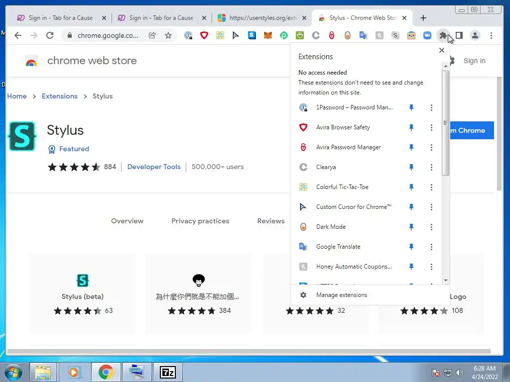This screenshot has width=510, height=382.
Task: Open more options for 1Password
Action: (431, 107)
